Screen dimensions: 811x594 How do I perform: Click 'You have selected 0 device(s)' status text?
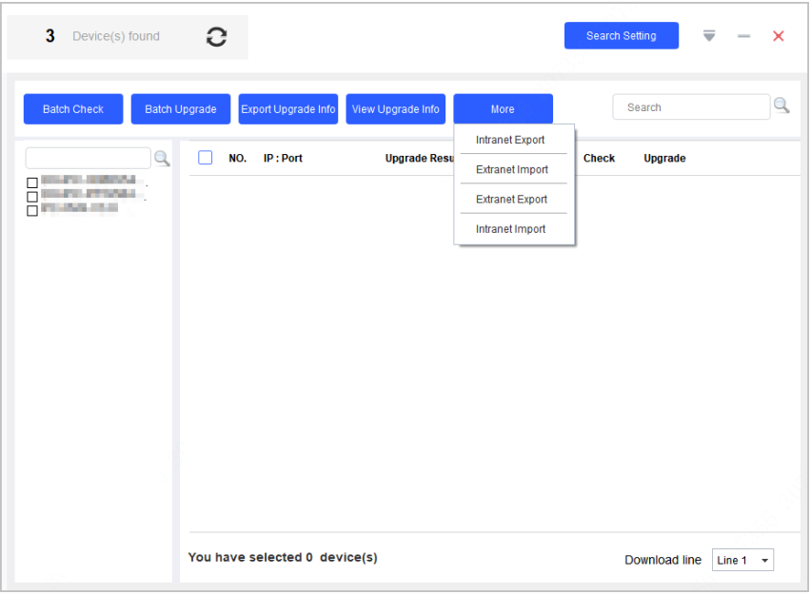pyautogui.click(x=283, y=557)
